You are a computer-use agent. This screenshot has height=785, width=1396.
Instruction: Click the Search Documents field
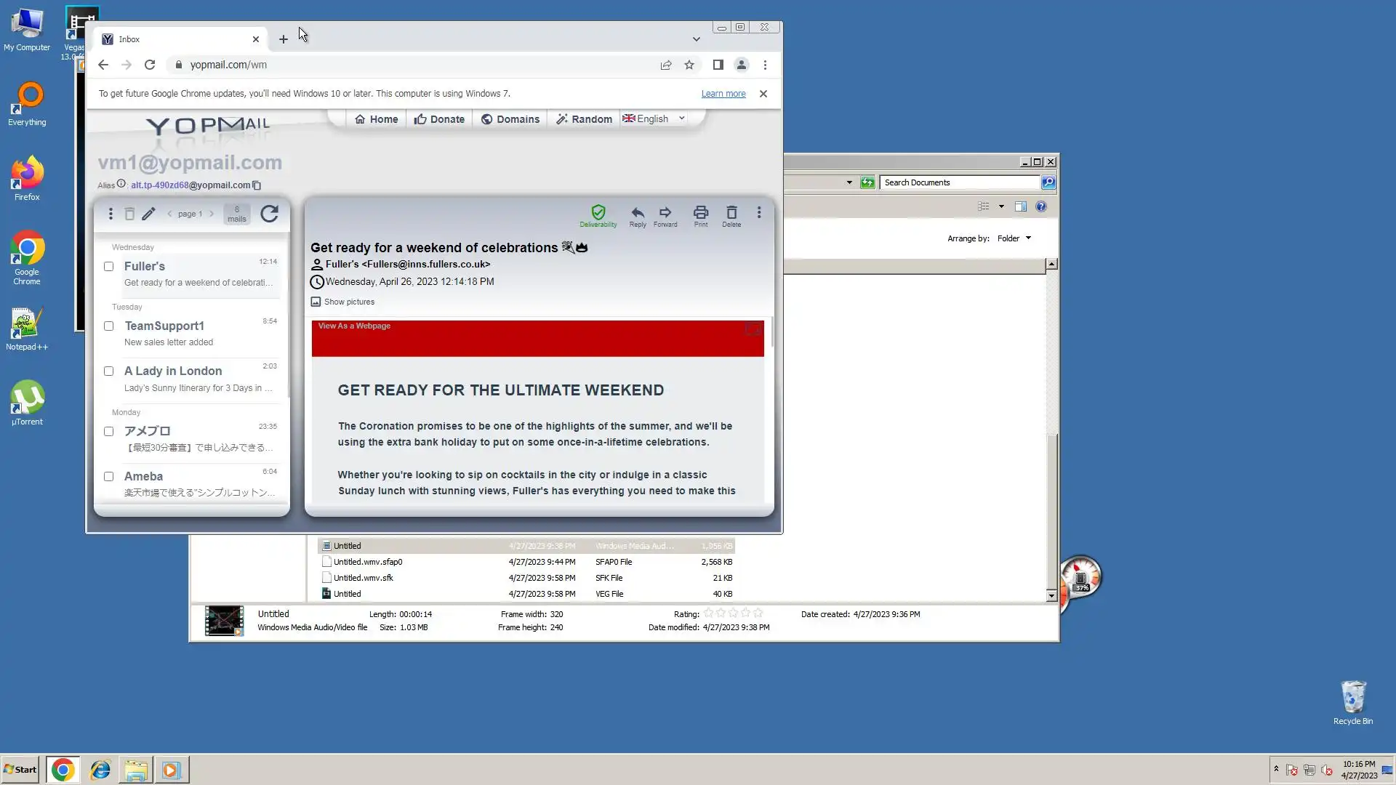click(x=959, y=182)
